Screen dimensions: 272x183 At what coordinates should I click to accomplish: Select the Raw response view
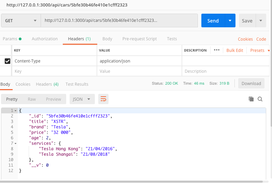pyautogui.click(x=32, y=99)
